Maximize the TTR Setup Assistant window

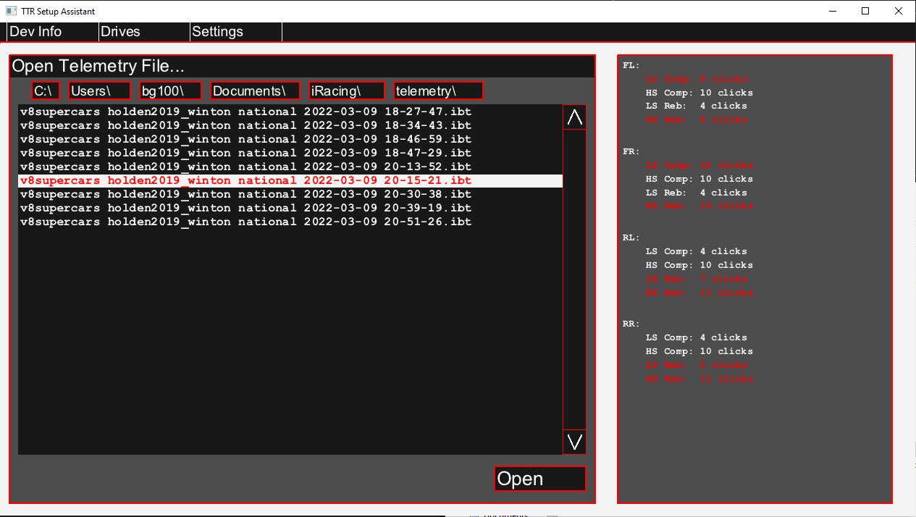(x=865, y=11)
